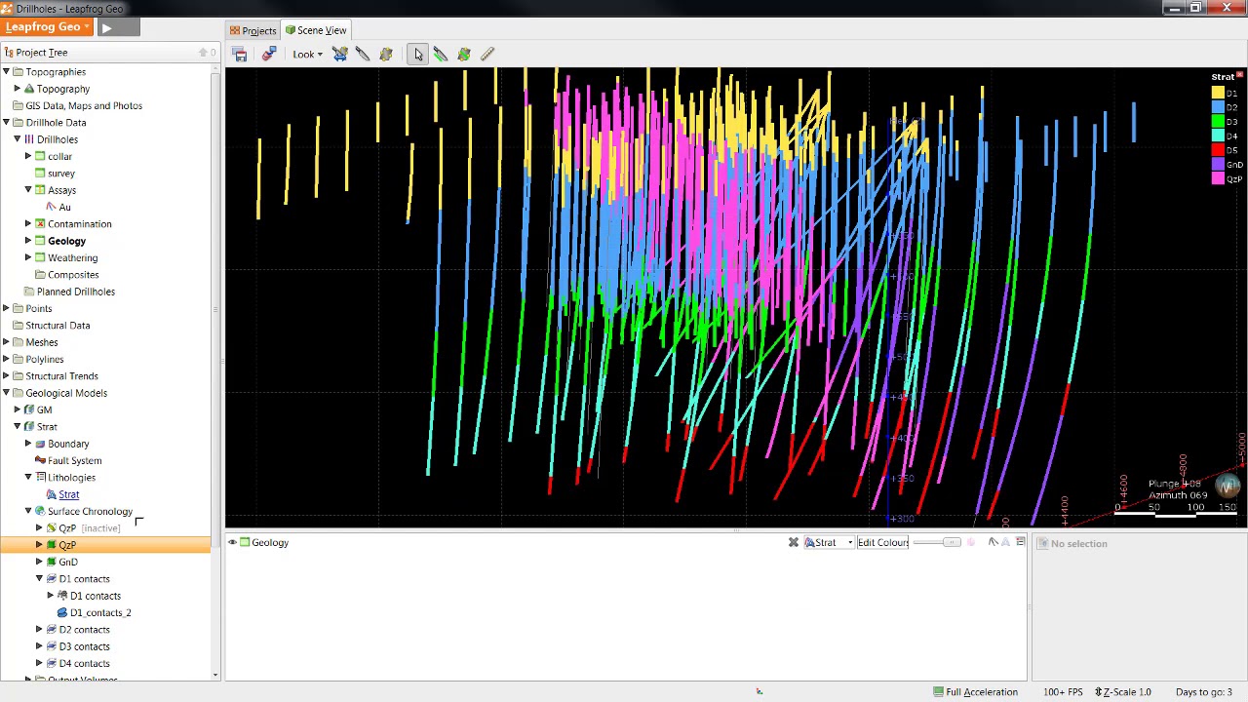Viewport: 1248px width, 702px height.
Task: Click the Project Tree header label
Action: coord(42,53)
